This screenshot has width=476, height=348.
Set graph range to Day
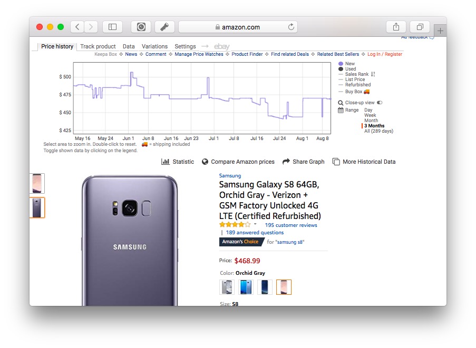pos(368,110)
